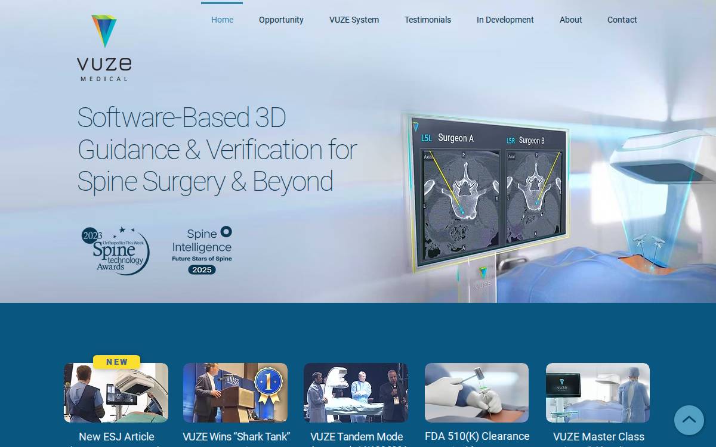
Task: Click the VUZE Medical logo
Action: click(104, 48)
